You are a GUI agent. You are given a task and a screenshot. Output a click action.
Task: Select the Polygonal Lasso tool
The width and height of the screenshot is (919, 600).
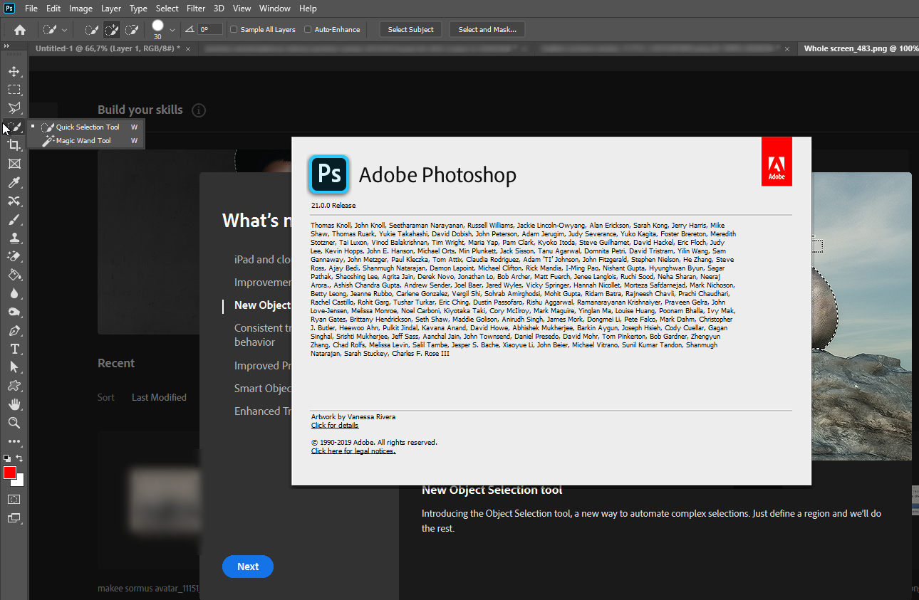click(14, 108)
